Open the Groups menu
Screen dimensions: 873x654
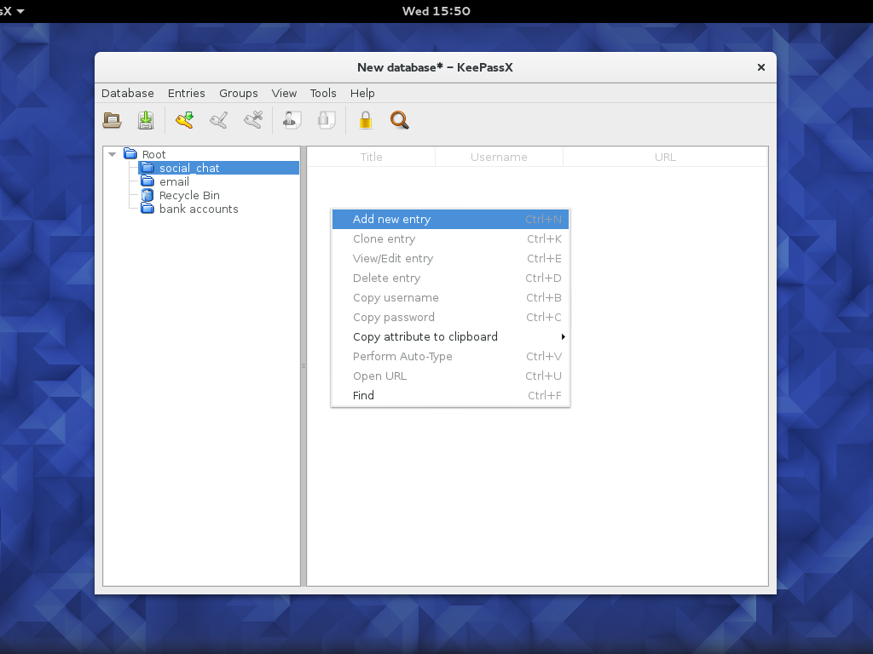239,93
